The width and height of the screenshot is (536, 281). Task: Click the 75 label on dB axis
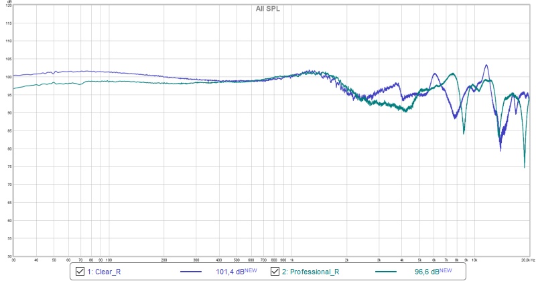point(9,167)
